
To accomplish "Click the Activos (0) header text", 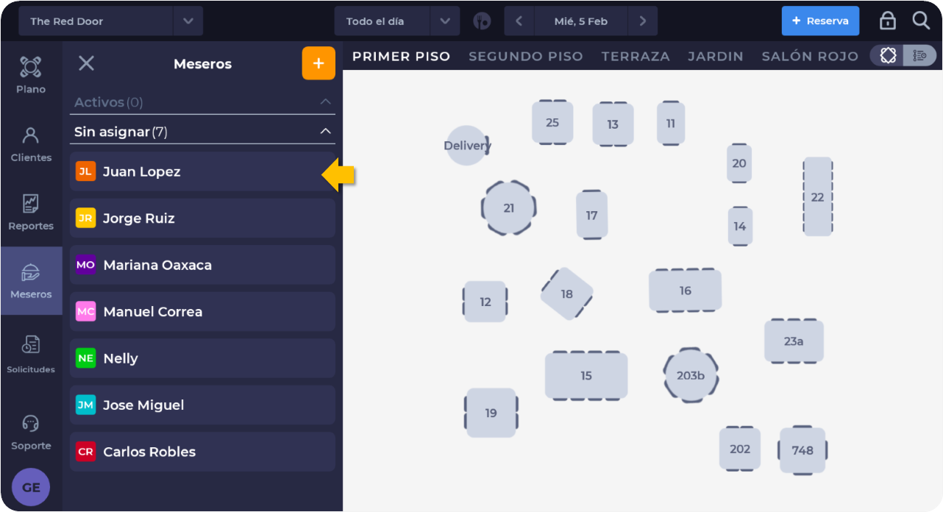I will (108, 102).
